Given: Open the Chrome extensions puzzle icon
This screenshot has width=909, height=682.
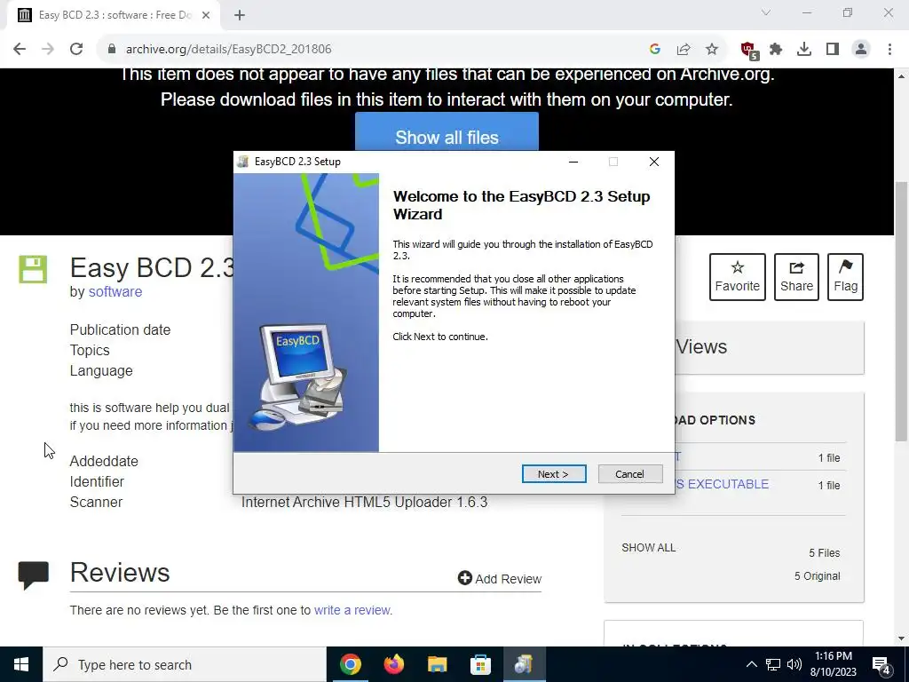Looking at the screenshot, I should tap(776, 50).
